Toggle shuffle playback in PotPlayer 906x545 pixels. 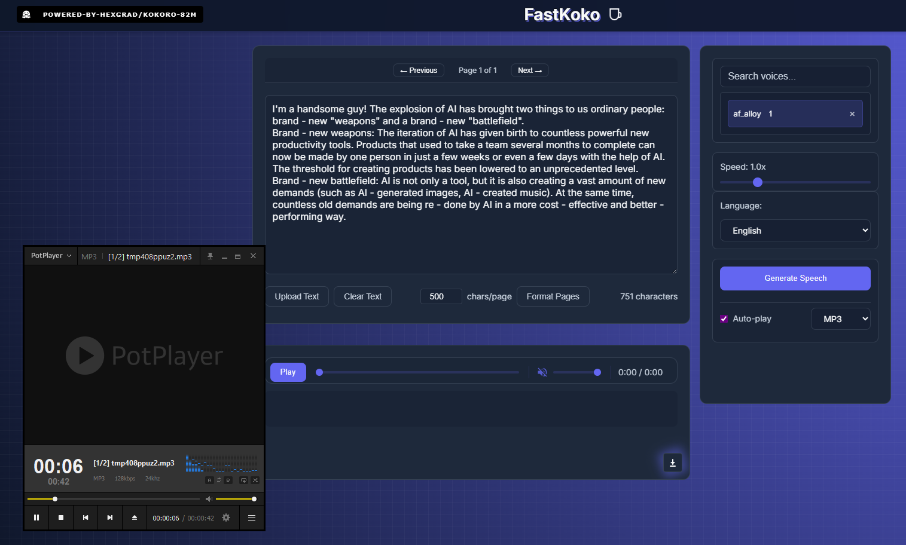(x=255, y=480)
